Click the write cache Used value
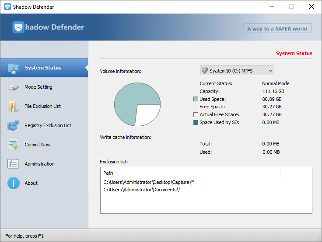This screenshot has height=242, width=322. [x=271, y=152]
